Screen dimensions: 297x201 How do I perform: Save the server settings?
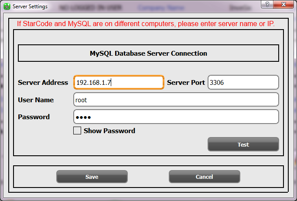tap(92, 177)
